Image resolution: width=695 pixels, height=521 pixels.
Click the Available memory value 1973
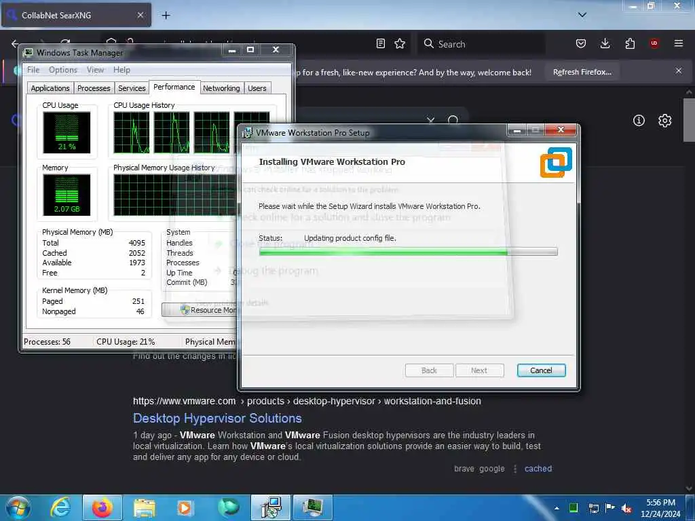[x=137, y=263]
